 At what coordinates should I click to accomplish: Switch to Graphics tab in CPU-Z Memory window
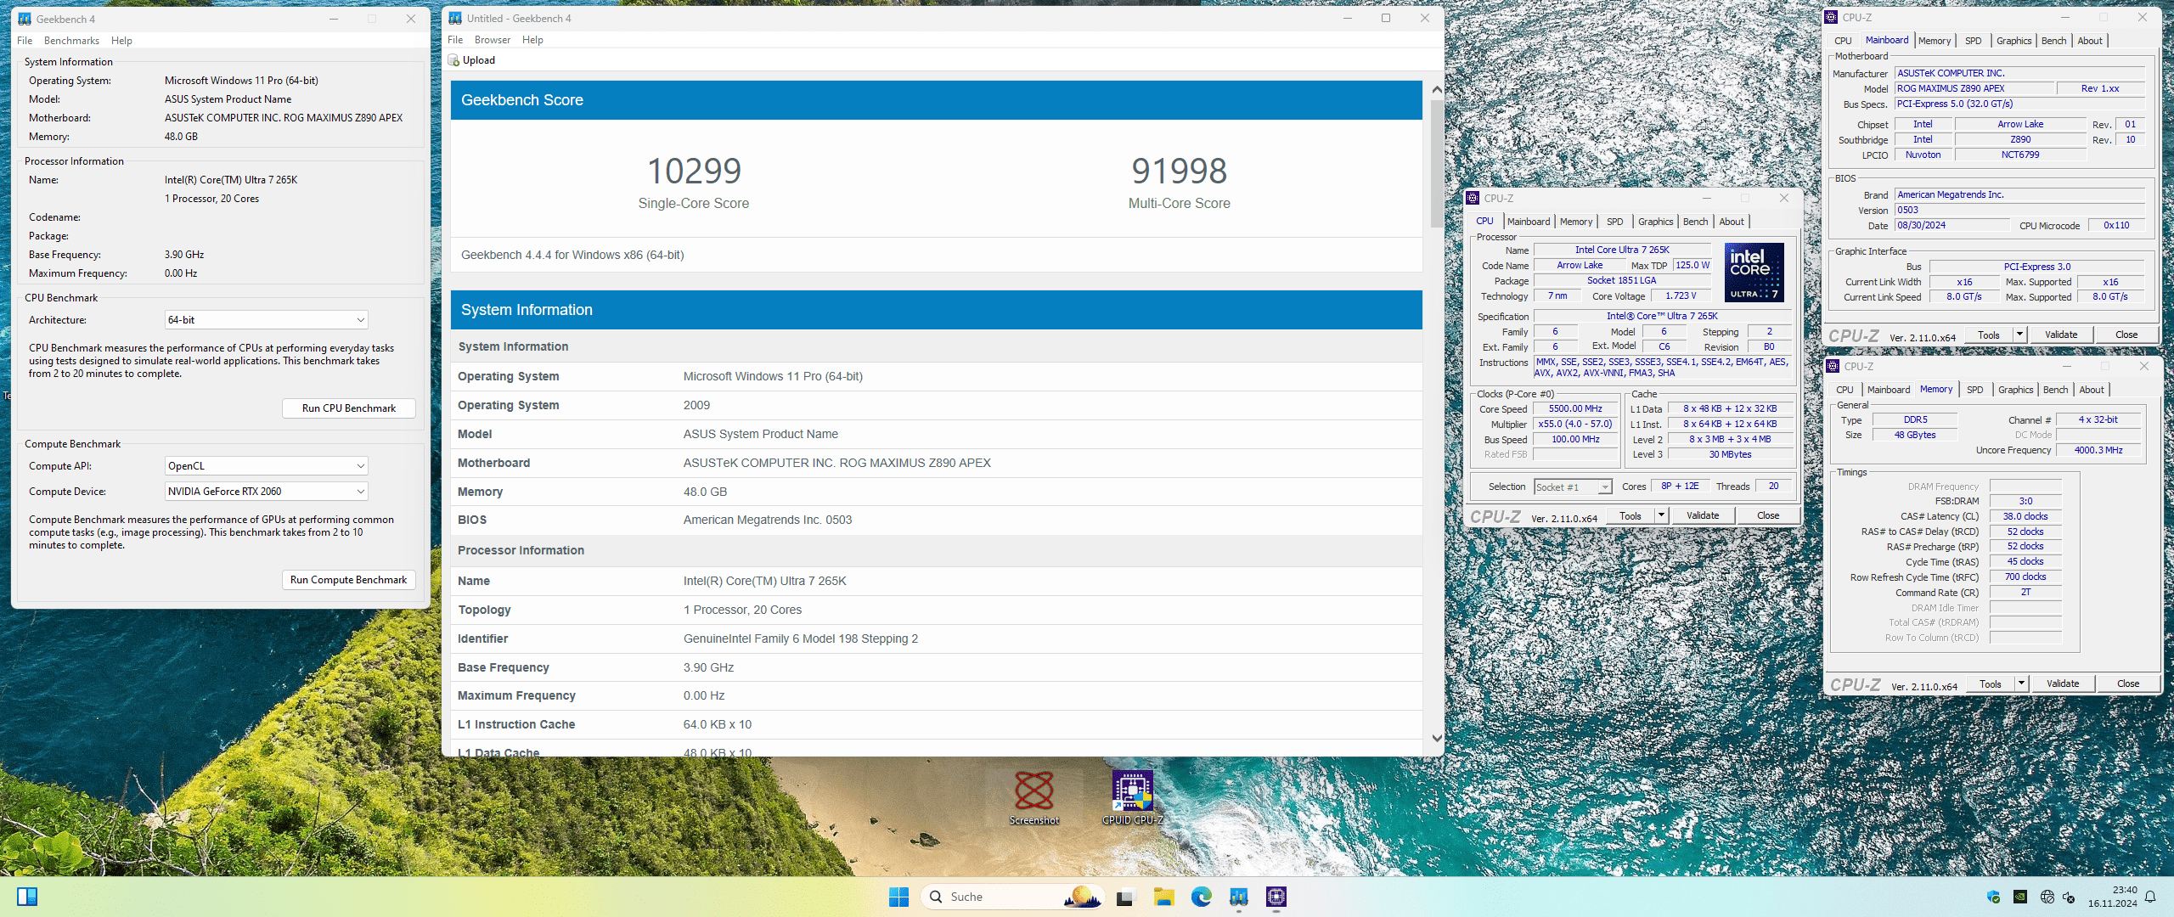click(x=2015, y=390)
